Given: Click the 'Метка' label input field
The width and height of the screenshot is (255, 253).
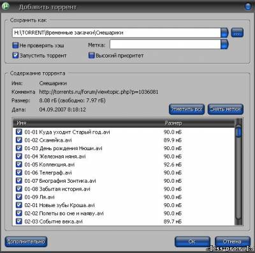Looking at the screenshot, I should pyautogui.click(x=165, y=45).
